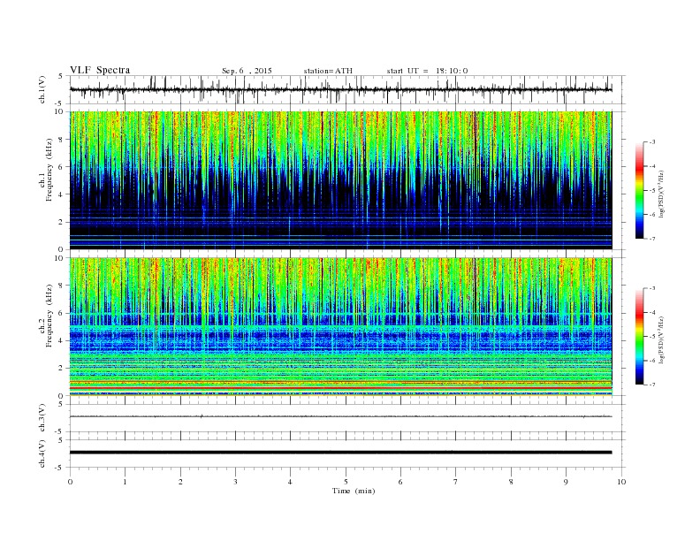Click the "6" kHz tick on ch.2 frequency axis

(x=61, y=313)
